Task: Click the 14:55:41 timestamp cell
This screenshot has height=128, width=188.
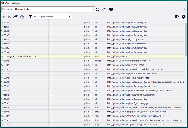Action: click(5, 22)
